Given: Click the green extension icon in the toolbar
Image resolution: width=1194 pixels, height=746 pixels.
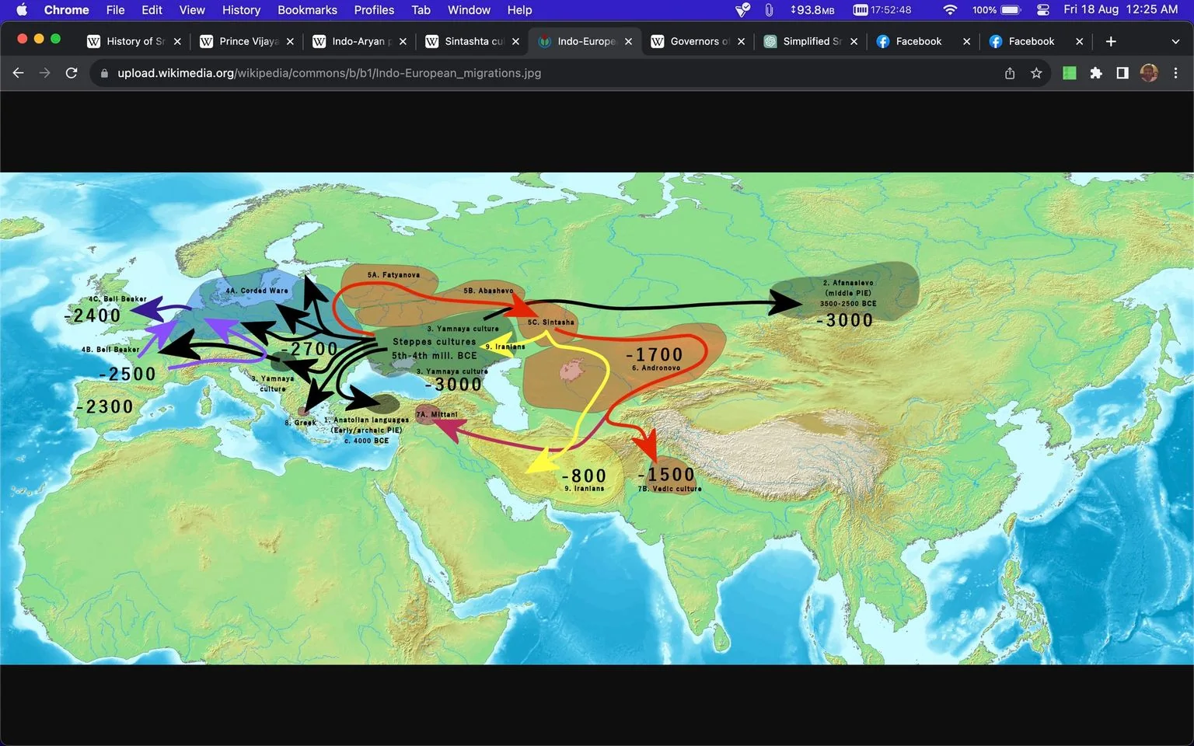Looking at the screenshot, I should (x=1070, y=73).
